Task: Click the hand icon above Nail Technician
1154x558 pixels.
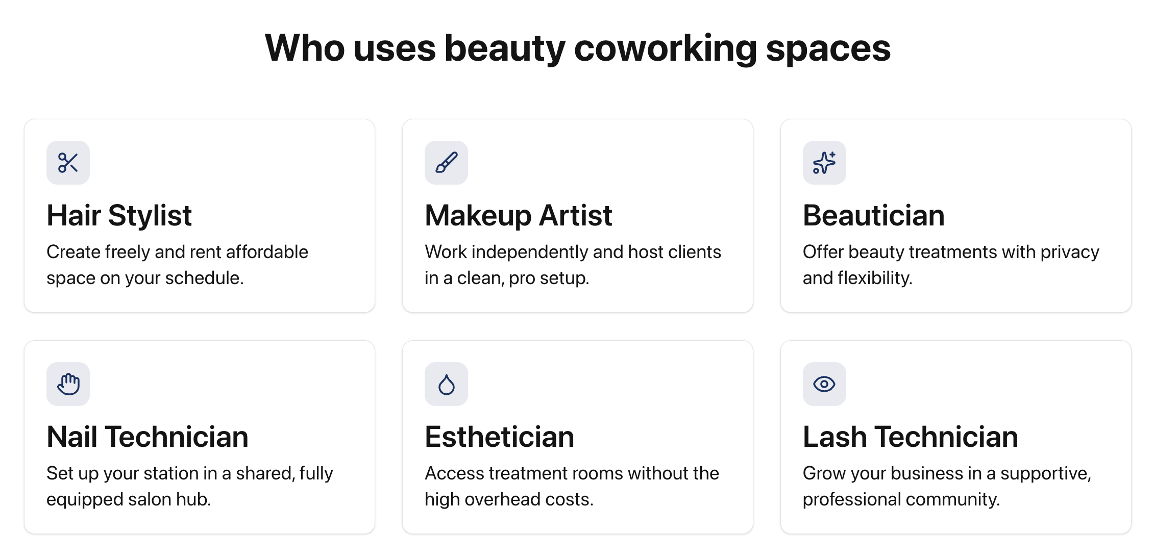Action: click(68, 384)
